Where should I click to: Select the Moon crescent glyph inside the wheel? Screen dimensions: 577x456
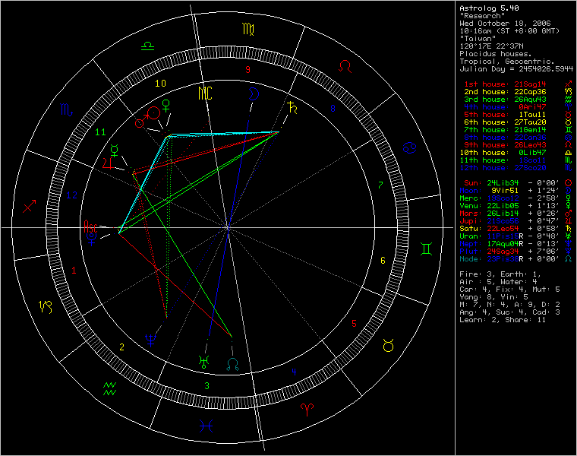tap(253, 94)
